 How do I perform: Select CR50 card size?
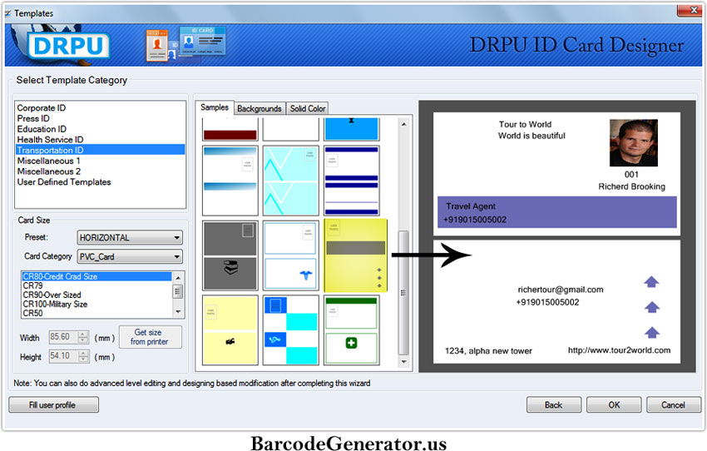(x=33, y=313)
